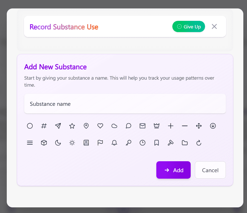Pick the paper plane icon
Image resolution: width=247 pixels, height=213 pixels.
coord(58,126)
